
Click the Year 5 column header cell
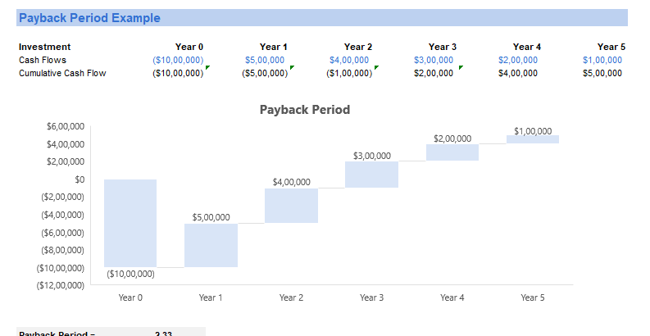611,47
